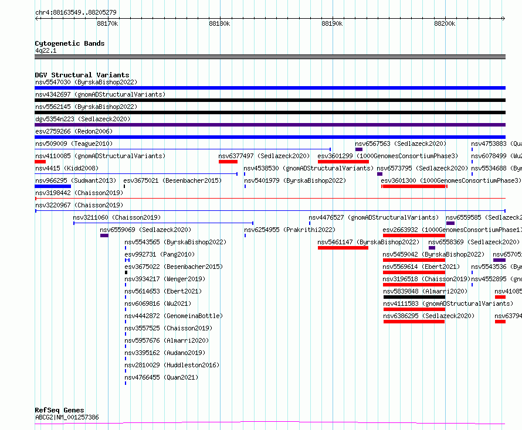Viewport: 522px width, 430px height.
Task: Click the nsv4766455 (Quan2021) label
Action: coord(161,377)
